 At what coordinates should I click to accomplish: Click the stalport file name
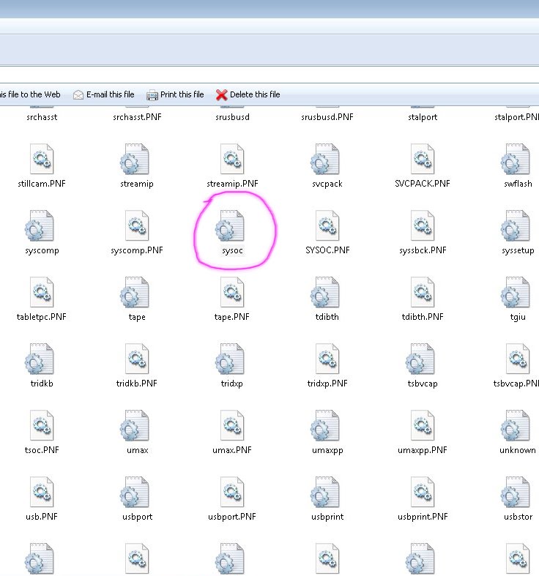coord(423,117)
